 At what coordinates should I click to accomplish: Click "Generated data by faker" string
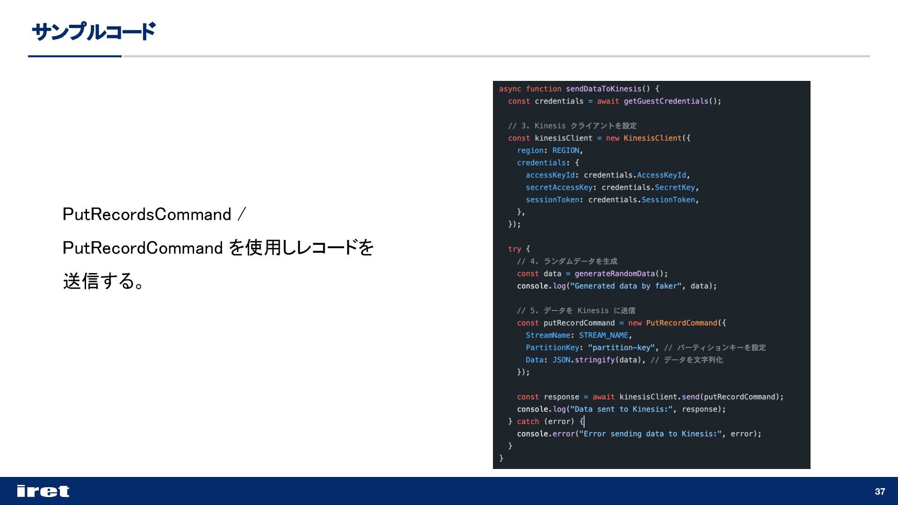click(625, 286)
